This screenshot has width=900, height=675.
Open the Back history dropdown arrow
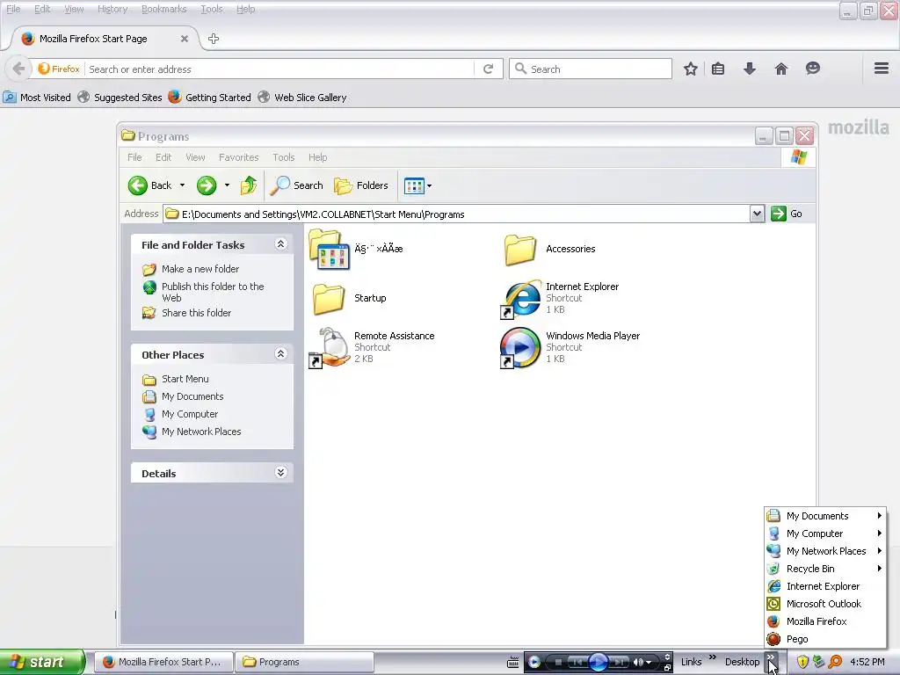[182, 185]
